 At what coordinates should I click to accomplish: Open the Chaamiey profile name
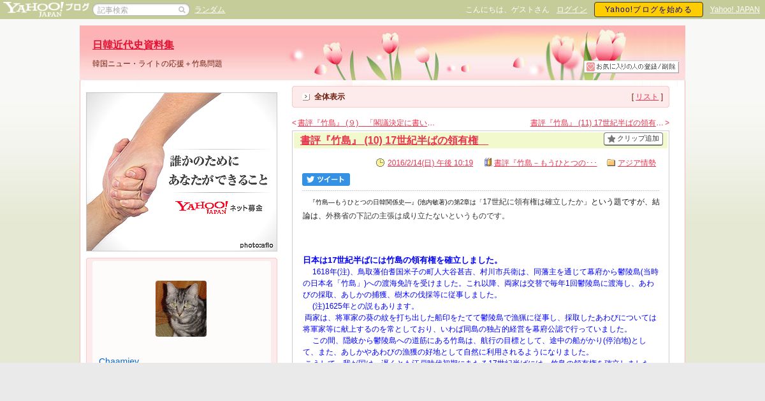(x=119, y=360)
